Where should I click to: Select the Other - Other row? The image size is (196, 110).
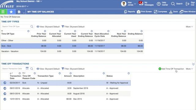tap(72, 41)
